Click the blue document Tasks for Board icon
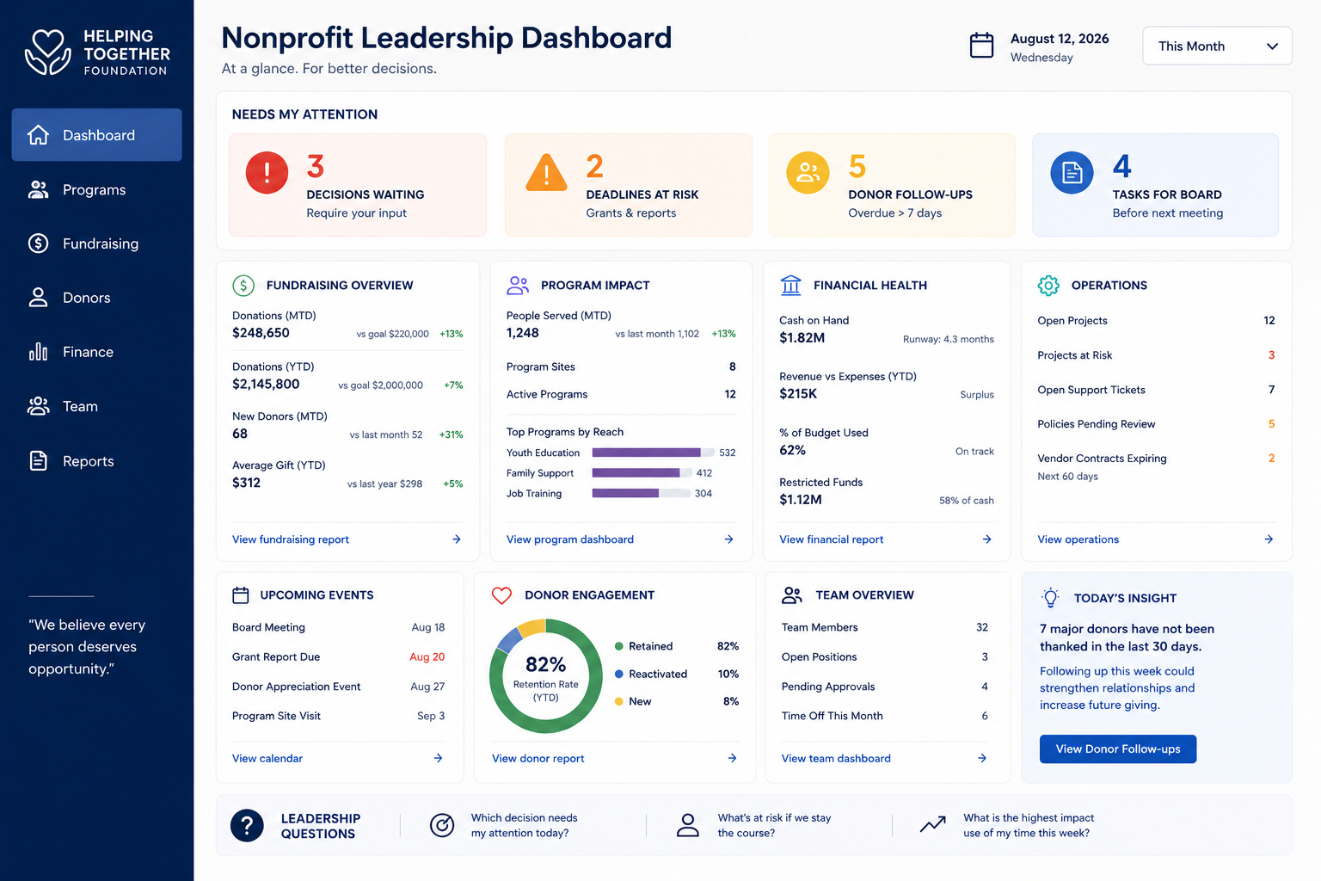Image resolution: width=1321 pixels, height=881 pixels. tap(1072, 173)
